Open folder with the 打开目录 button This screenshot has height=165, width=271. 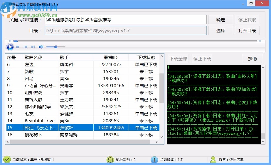(247, 31)
